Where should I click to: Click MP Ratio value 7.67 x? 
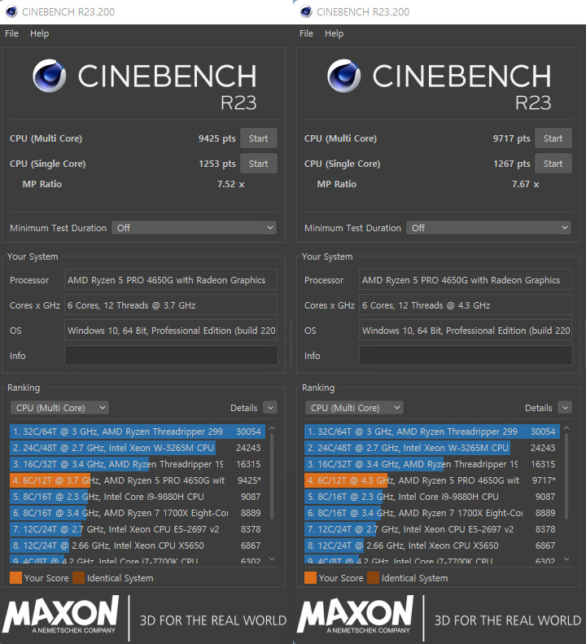525,184
